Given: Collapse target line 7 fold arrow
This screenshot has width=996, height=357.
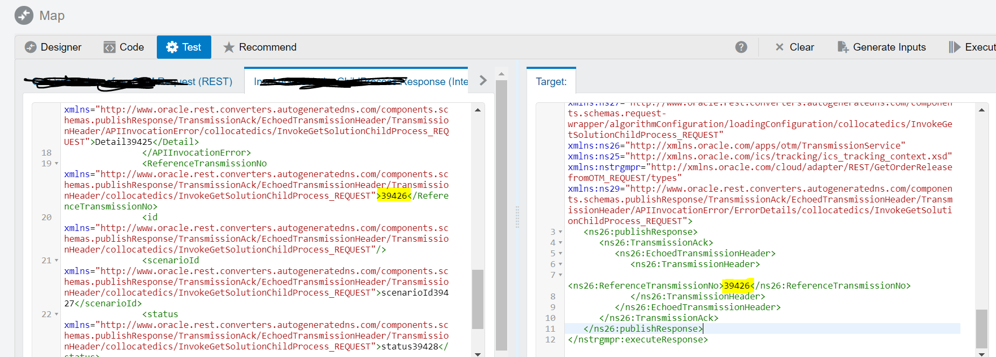Looking at the screenshot, I should click(561, 275).
